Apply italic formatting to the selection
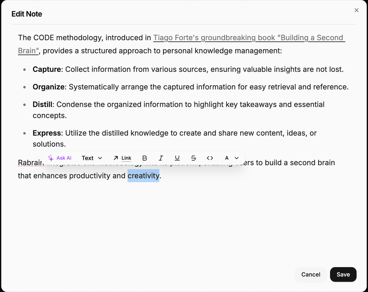Image resolution: width=368 pixels, height=292 pixels. click(x=161, y=158)
